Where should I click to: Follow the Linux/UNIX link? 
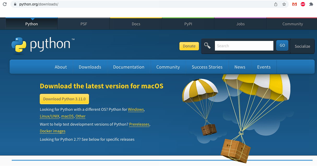(50, 116)
